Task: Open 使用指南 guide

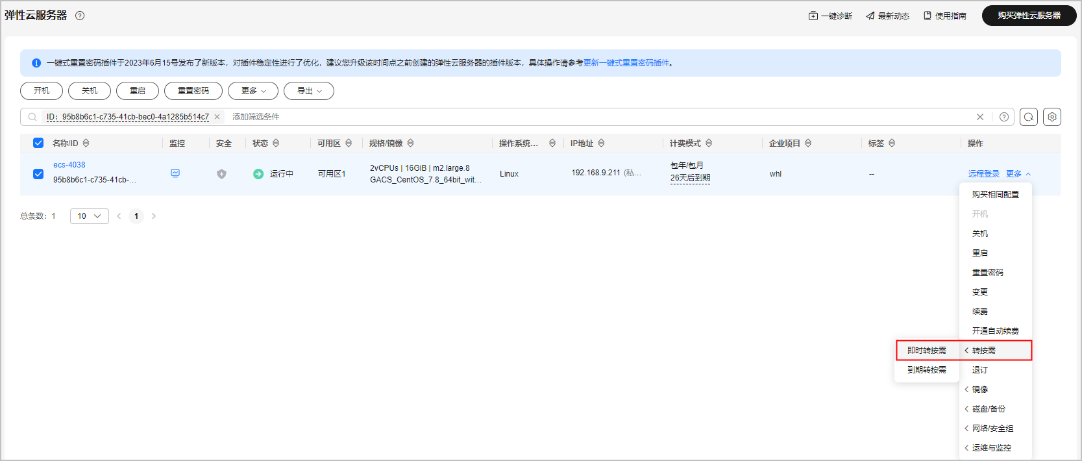Action: [x=945, y=16]
